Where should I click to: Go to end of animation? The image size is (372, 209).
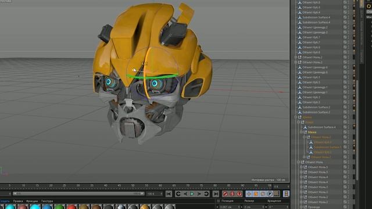tap(216, 194)
